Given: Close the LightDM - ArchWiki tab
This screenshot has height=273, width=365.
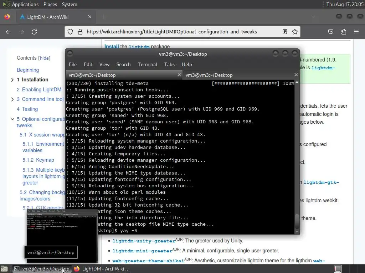Looking at the screenshot, I should coord(90,17).
